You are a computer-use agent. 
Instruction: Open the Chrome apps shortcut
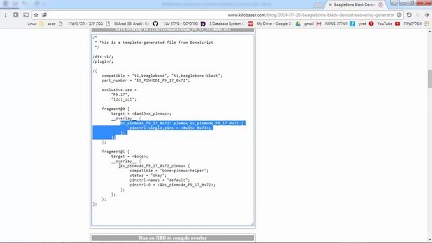click(x=416, y=24)
